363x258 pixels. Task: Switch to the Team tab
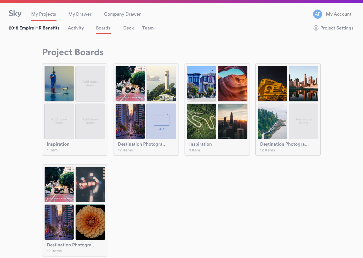click(148, 28)
